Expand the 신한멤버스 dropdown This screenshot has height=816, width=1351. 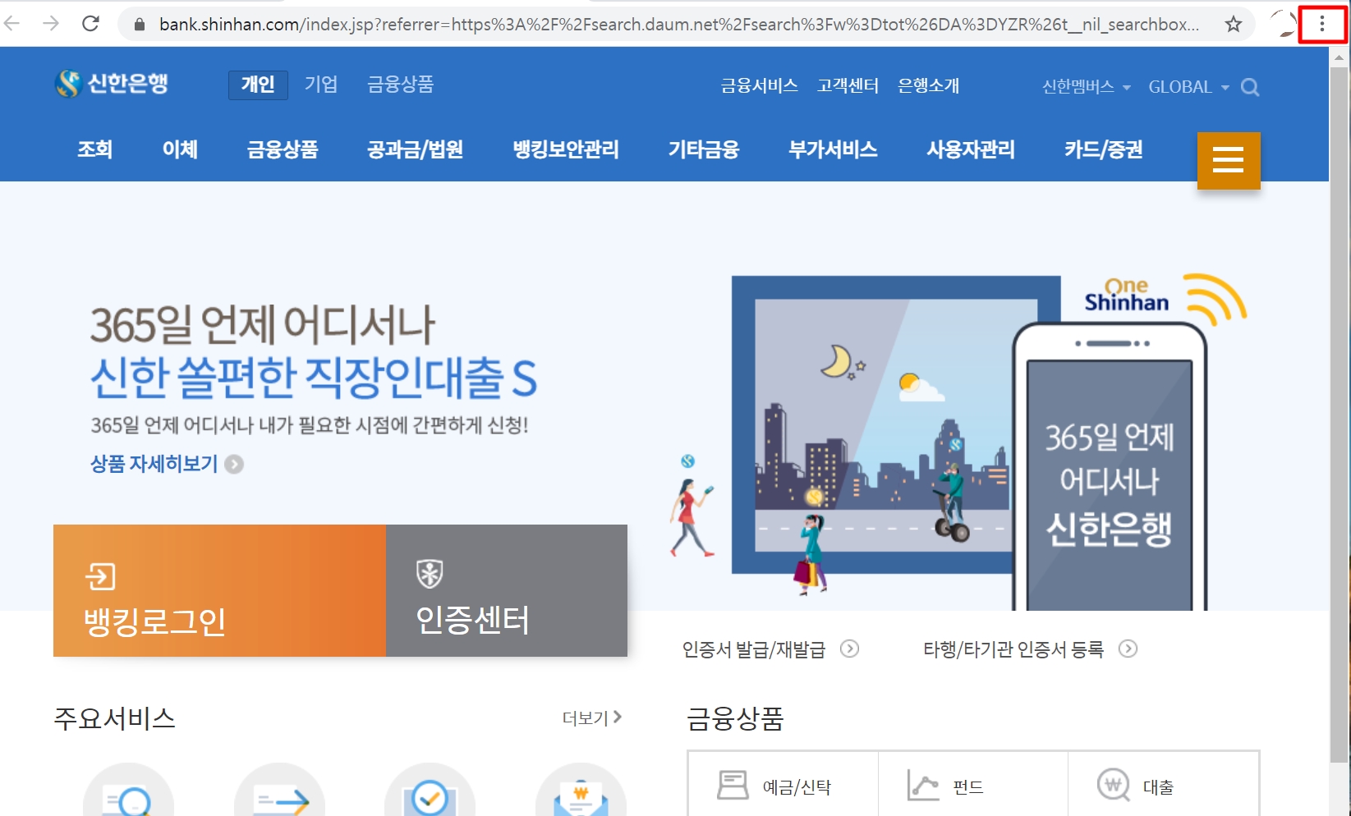[x=1087, y=87]
